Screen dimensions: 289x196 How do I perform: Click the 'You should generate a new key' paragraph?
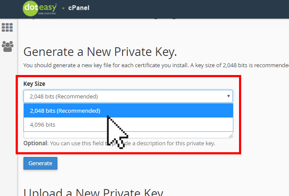click(x=156, y=65)
